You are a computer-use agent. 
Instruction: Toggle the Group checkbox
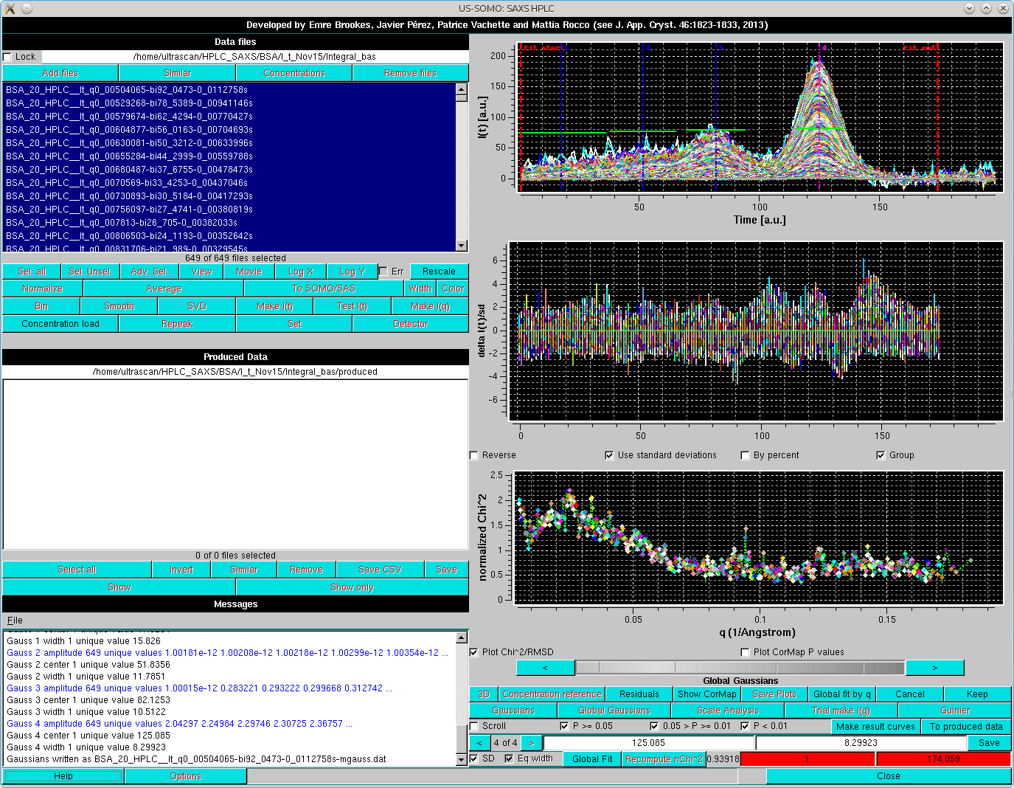[x=881, y=455]
